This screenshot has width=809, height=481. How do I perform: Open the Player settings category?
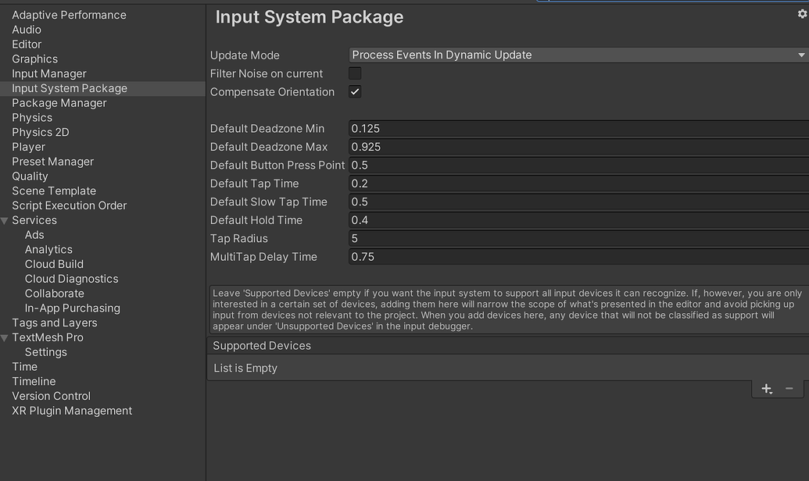point(29,147)
